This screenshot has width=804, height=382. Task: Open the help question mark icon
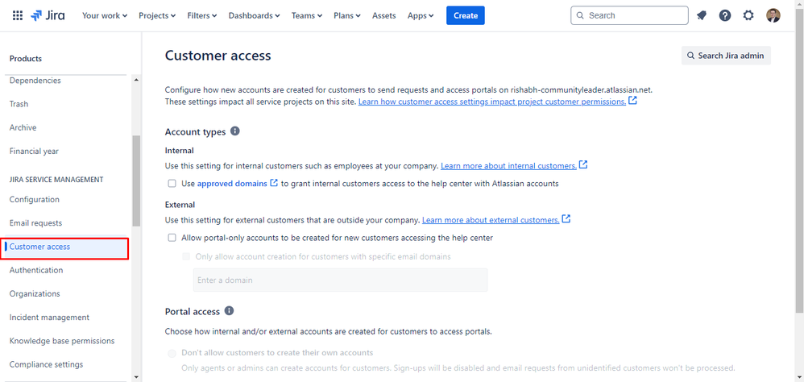click(725, 15)
